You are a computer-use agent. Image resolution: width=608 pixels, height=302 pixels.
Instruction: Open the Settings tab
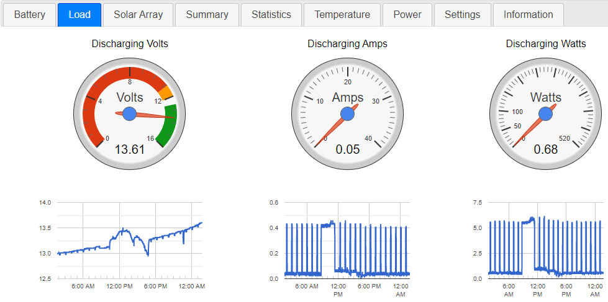462,14
